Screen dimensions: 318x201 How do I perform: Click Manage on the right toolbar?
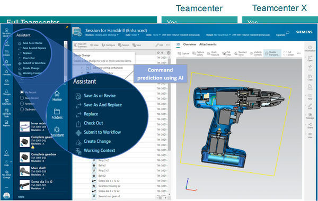(x=310, y=116)
